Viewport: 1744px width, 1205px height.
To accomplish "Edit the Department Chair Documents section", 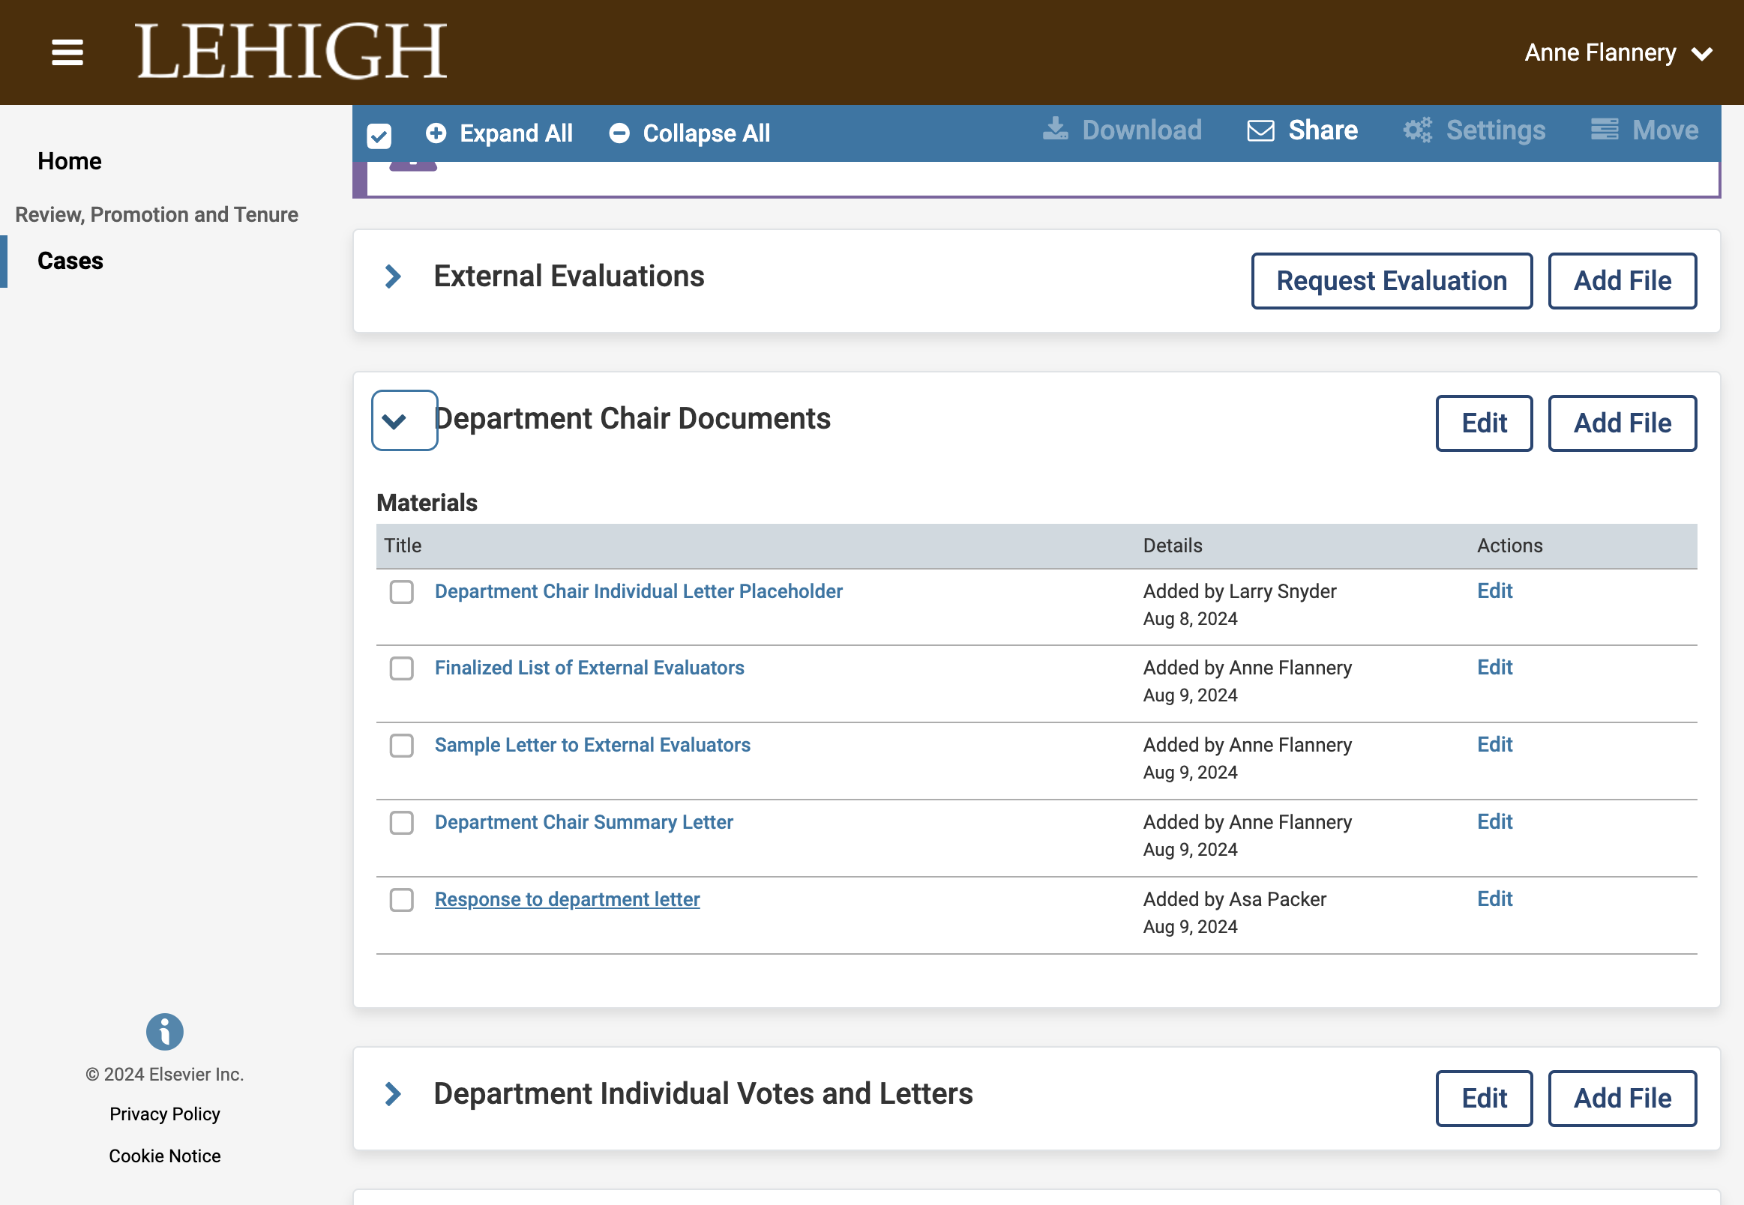I will point(1484,423).
